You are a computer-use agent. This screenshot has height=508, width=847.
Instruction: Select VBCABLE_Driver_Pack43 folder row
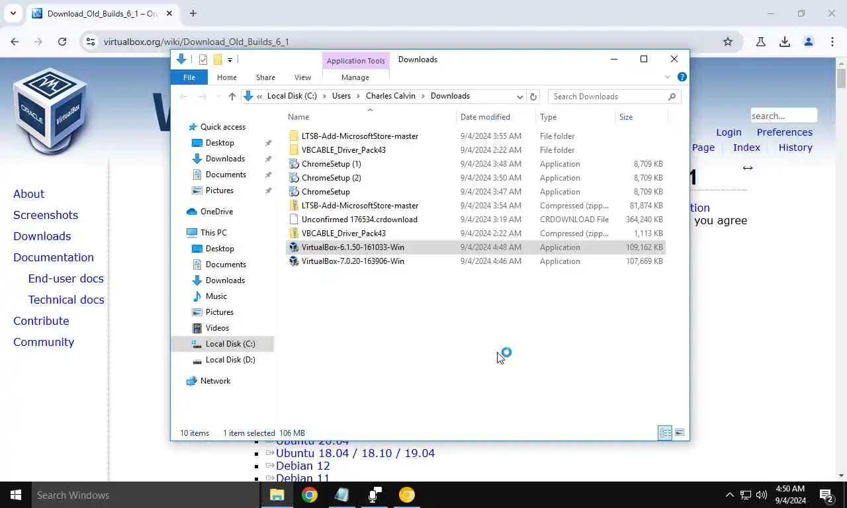pos(476,150)
